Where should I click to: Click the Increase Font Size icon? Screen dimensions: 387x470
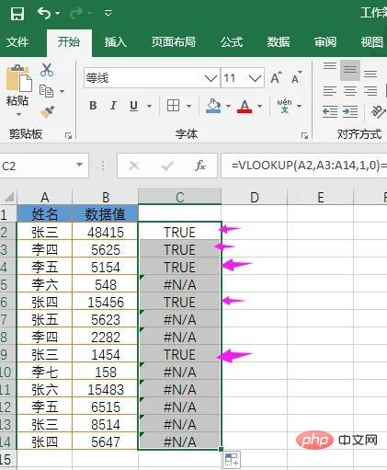[276, 77]
